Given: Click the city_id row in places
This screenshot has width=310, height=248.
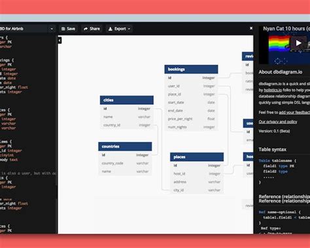Looking at the screenshot, I should [197, 190].
